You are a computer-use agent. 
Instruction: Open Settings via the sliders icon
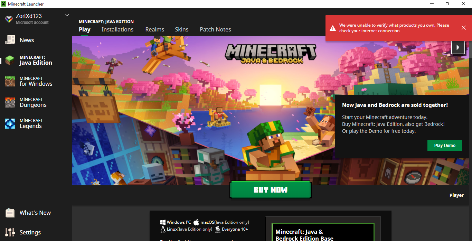click(10, 232)
